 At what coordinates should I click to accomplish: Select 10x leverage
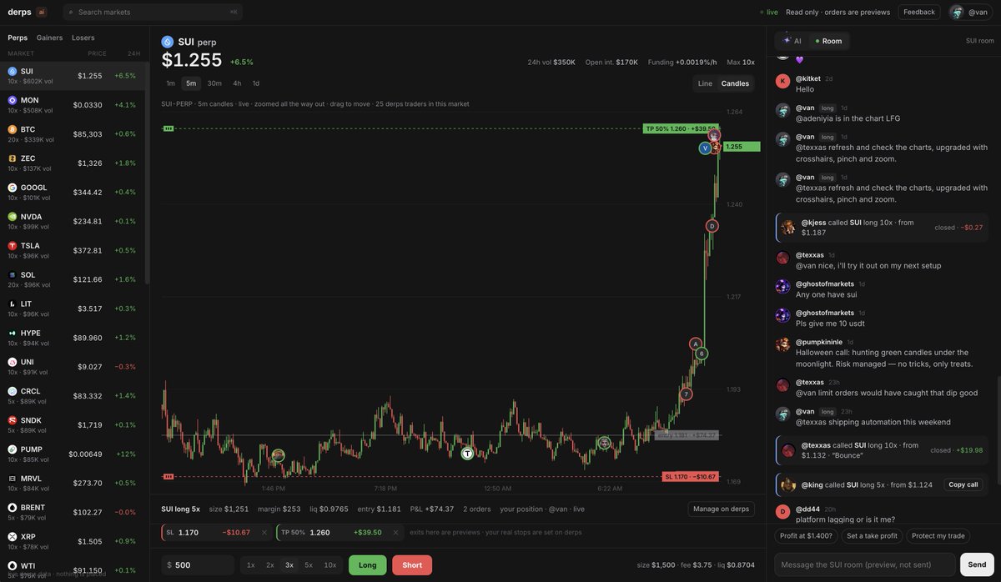pos(330,565)
